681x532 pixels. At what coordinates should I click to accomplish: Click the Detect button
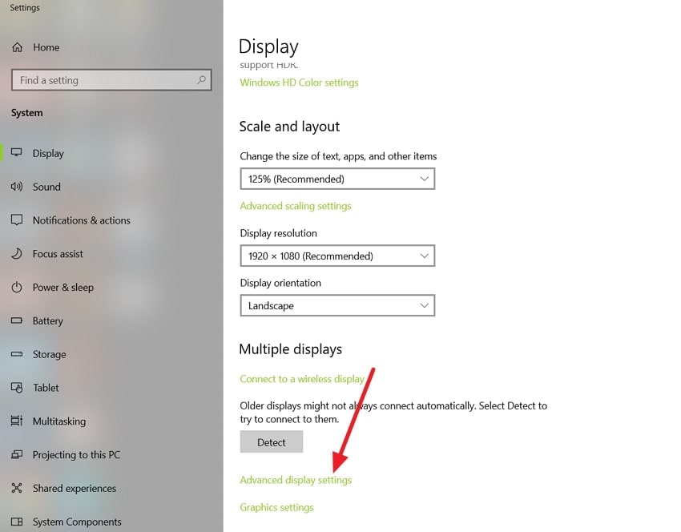click(x=271, y=441)
